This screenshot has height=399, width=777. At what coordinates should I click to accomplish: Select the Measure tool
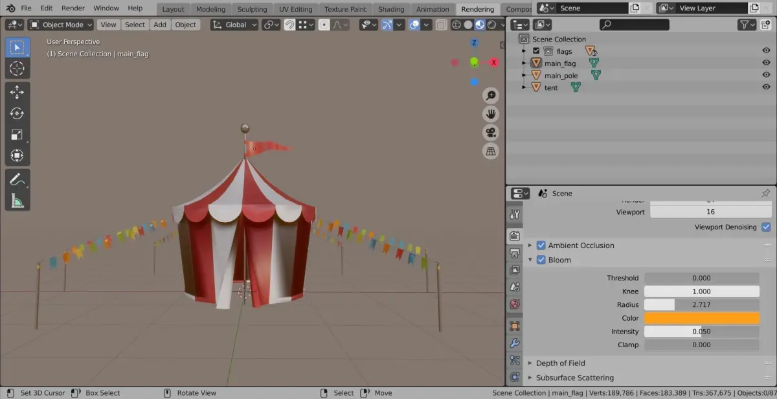pyautogui.click(x=17, y=200)
